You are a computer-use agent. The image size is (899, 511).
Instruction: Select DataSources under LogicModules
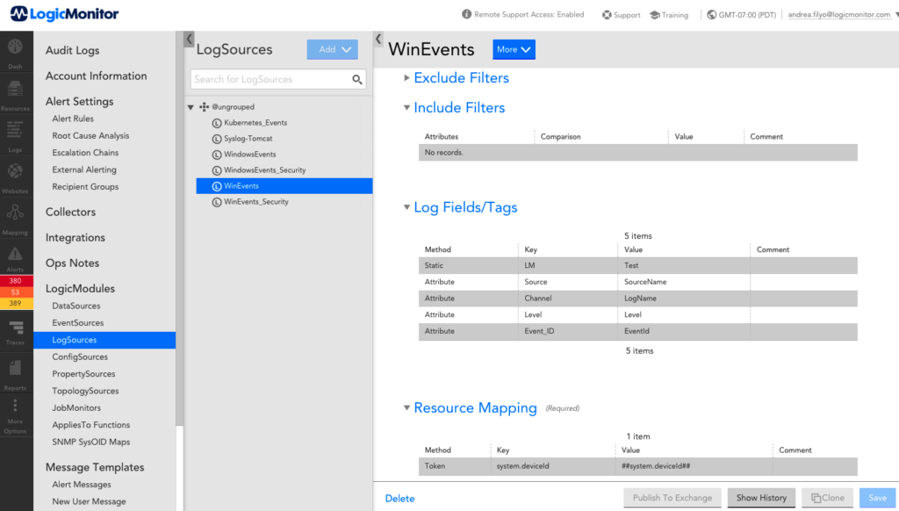tap(76, 306)
